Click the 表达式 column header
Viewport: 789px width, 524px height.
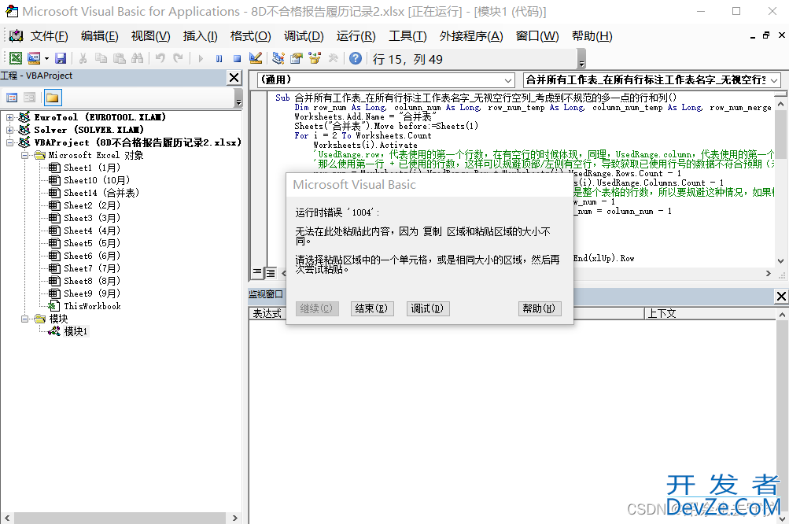coord(267,314)
